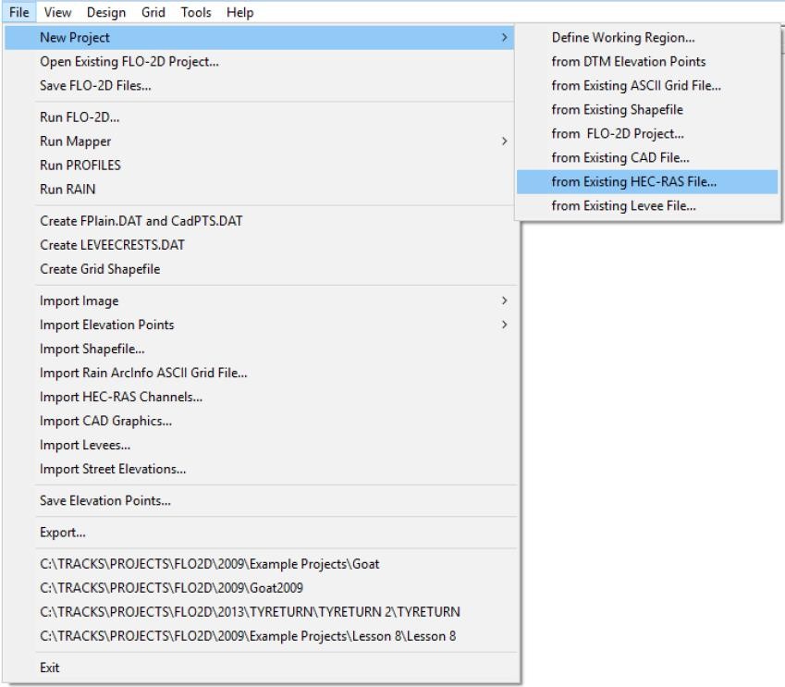Open the Help menu
Image resolution: width=785 pixels, height=687 pixels.
coord(239,12)
